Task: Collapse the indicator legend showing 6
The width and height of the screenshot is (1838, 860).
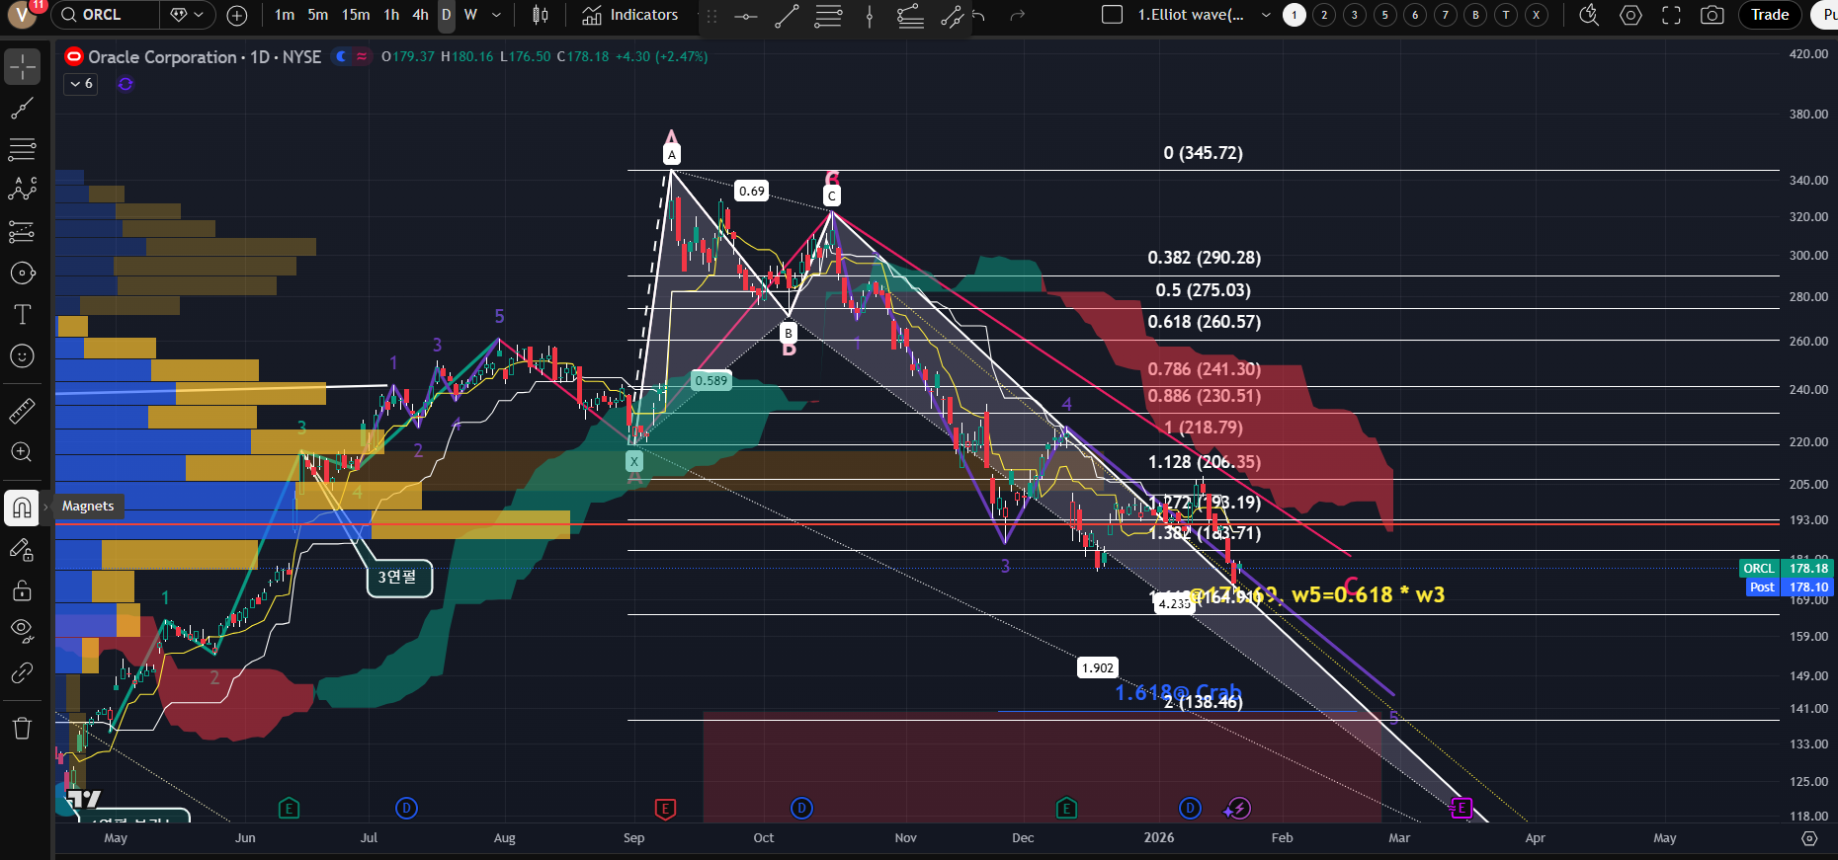Action: [x=81, y=84]
